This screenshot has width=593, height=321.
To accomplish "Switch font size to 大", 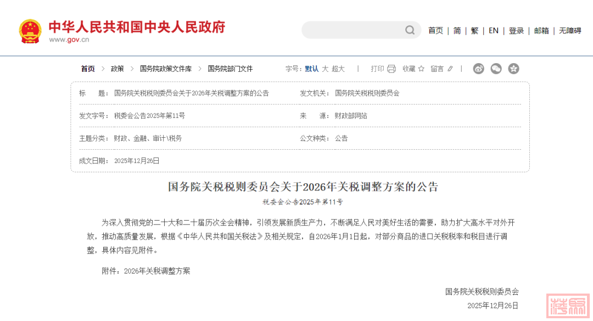I will tap(325, 69).
